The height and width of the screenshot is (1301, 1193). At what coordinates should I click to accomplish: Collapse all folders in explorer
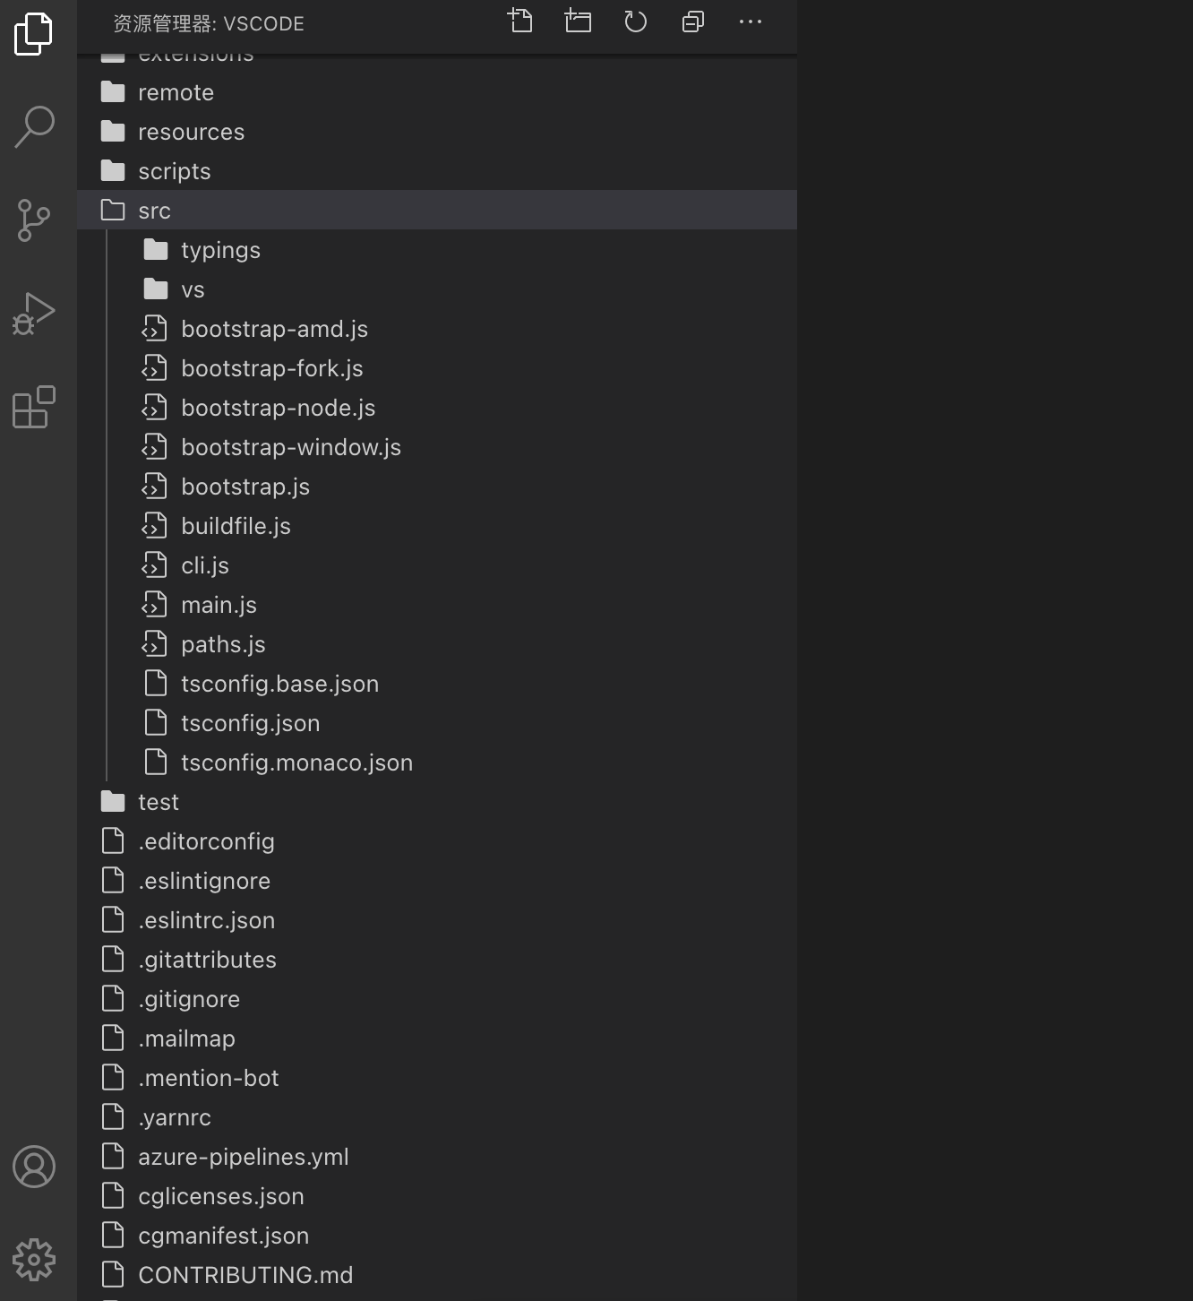tap(693, 21)
